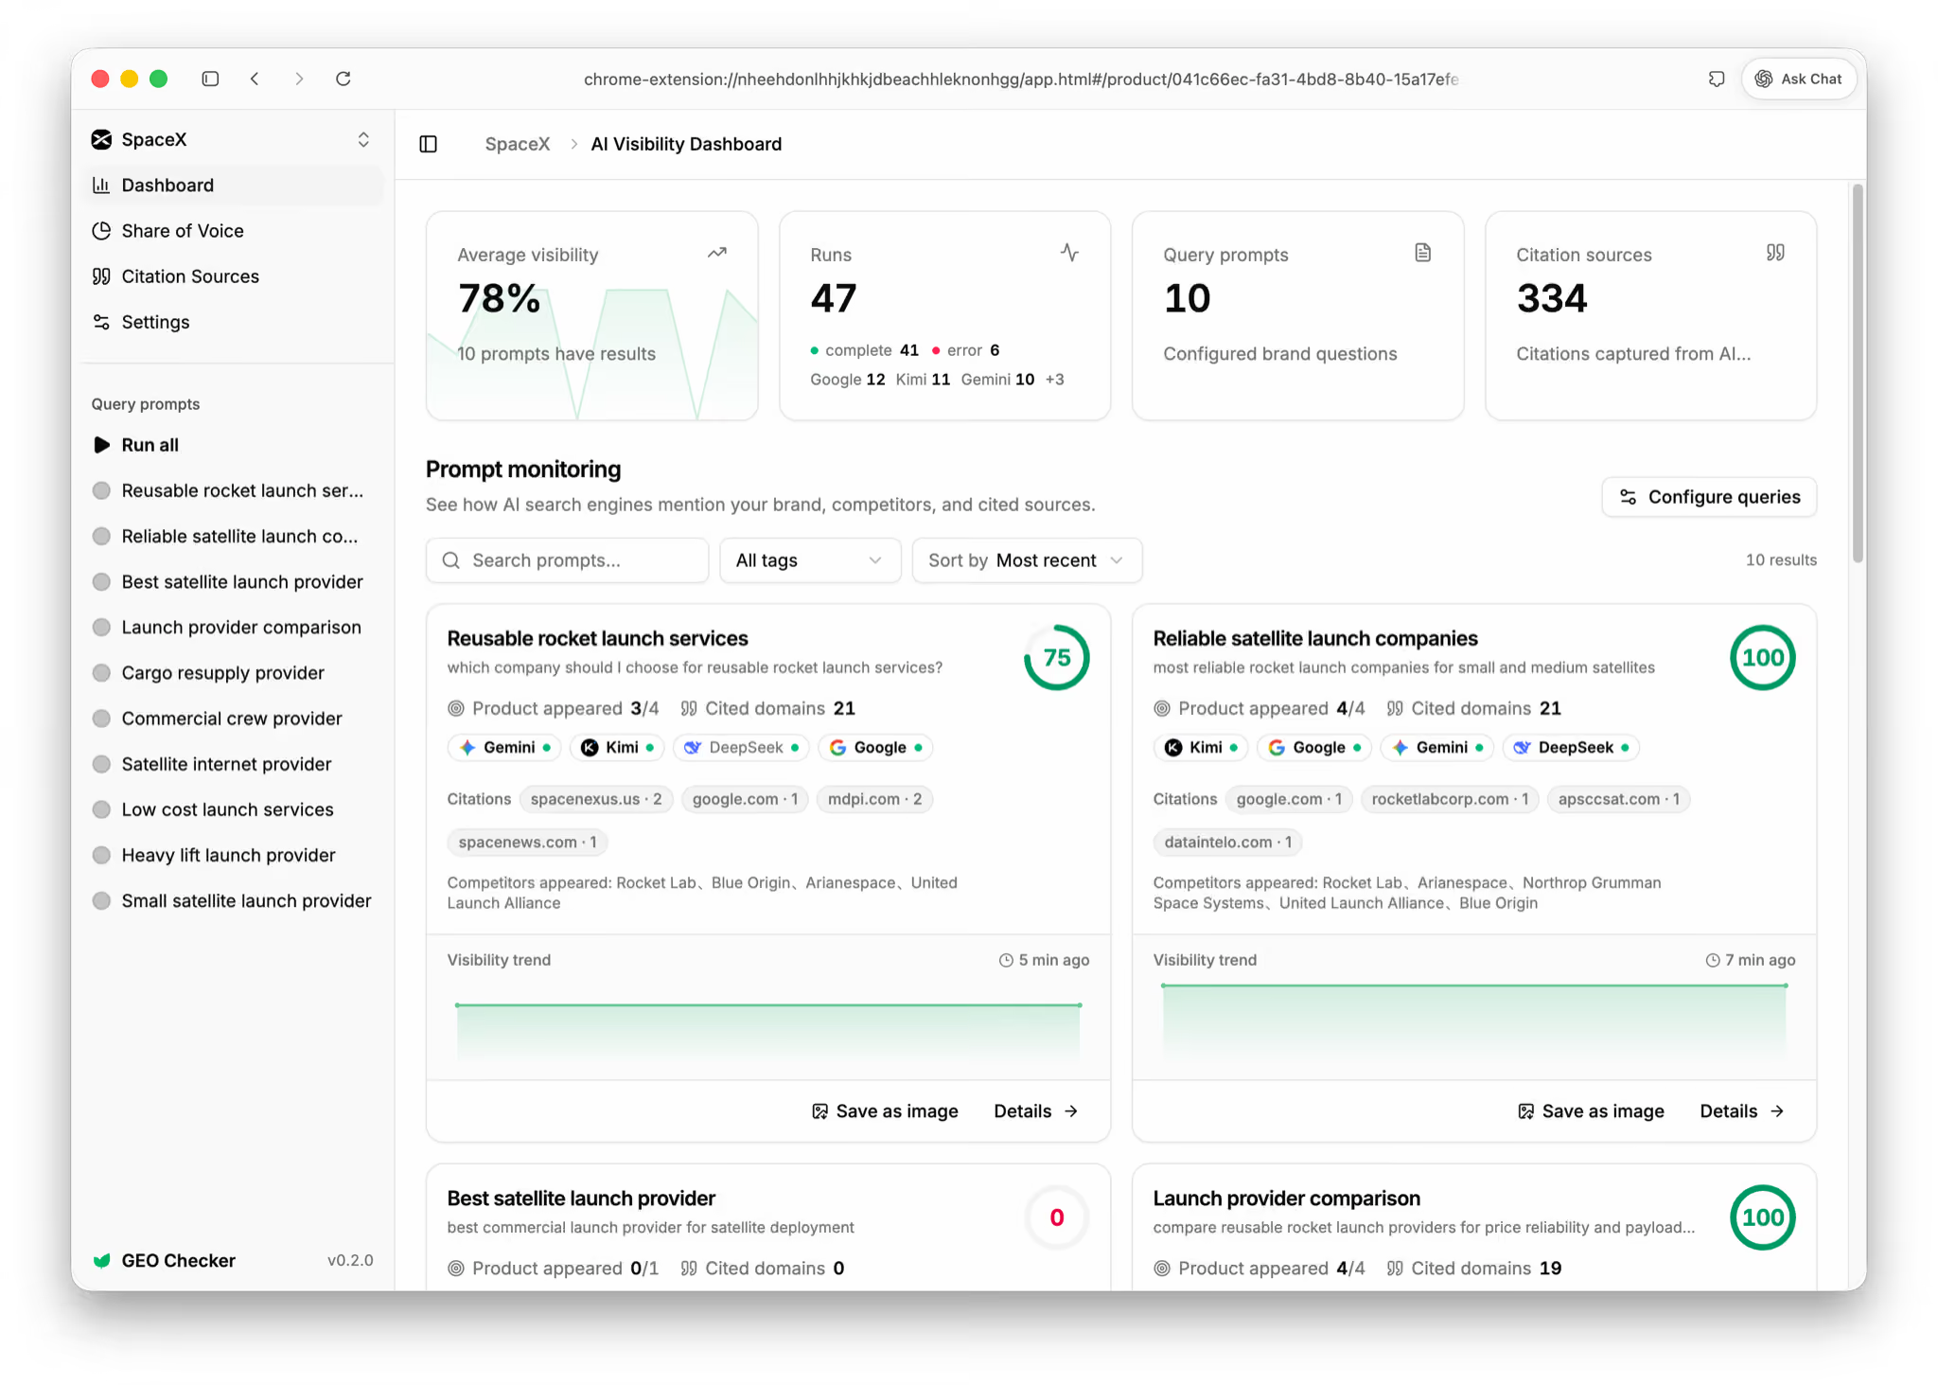Select Cargo resupply provider prompt
1938x1385 pixels.
[233, 673]
